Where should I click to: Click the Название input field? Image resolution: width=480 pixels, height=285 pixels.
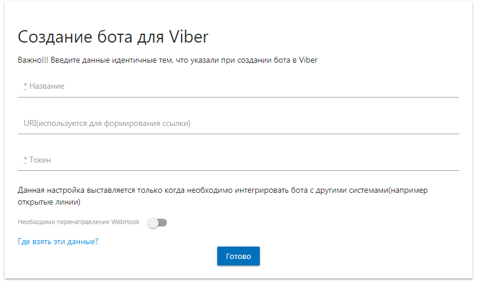pyautogui.click(x=238, y=86)
